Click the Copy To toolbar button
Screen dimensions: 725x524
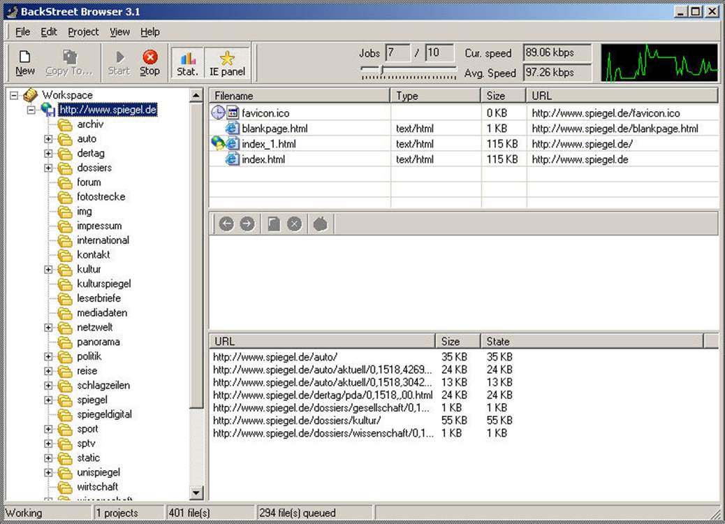(x=69, y=64)
